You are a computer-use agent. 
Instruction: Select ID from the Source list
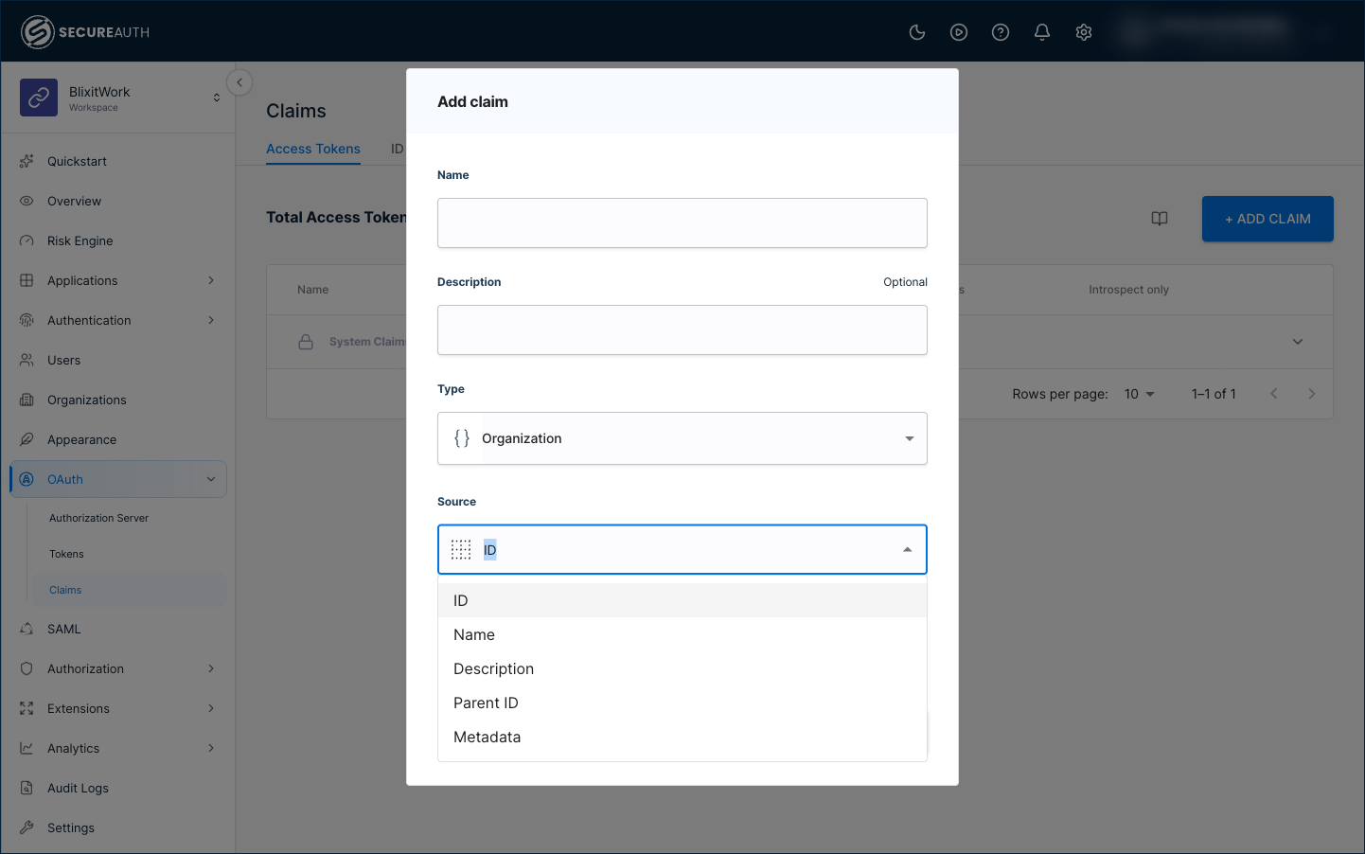(x=682, y=600)
